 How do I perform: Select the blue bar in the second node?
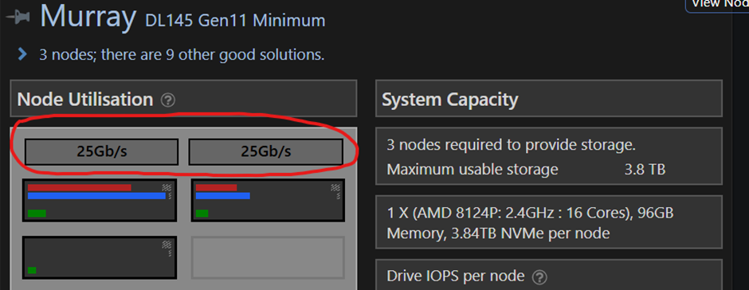point(222,196)
